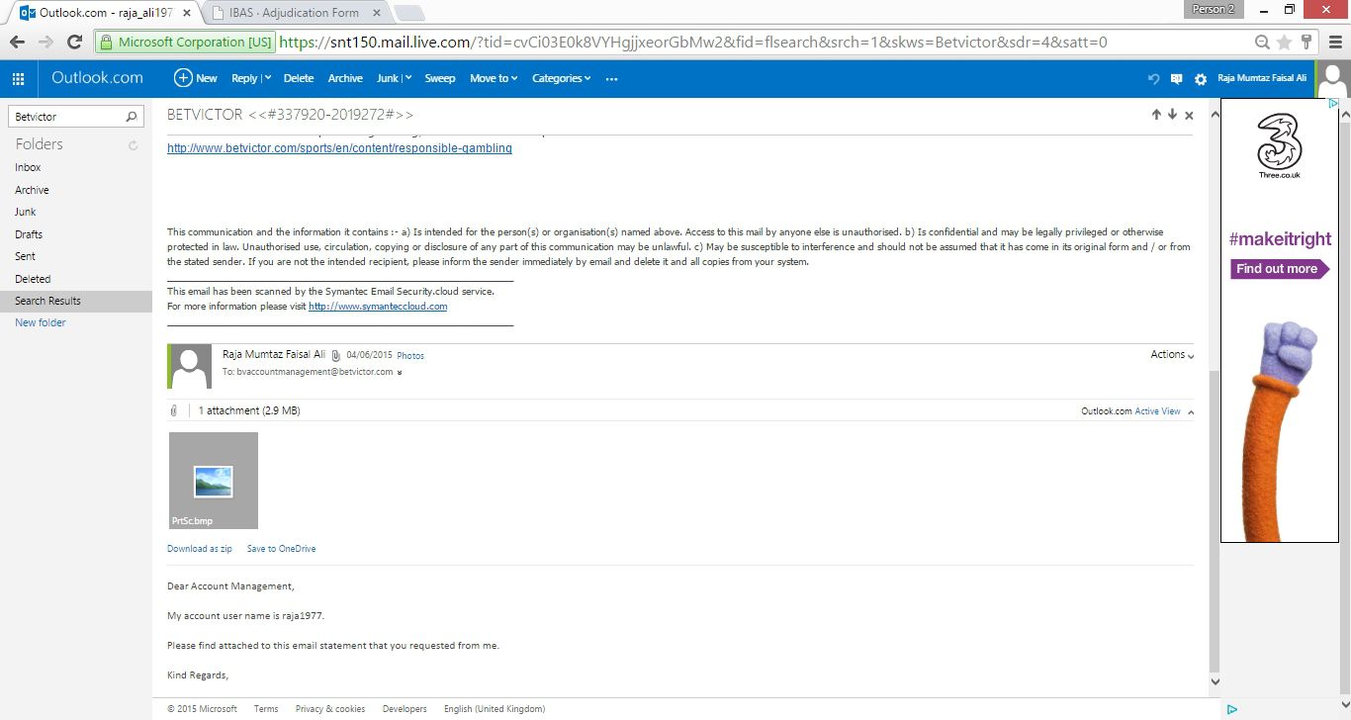Screen dimensions: 1351x720
Task: Collapse the attachment Active View chevron
Action: tap(1190, 411)
